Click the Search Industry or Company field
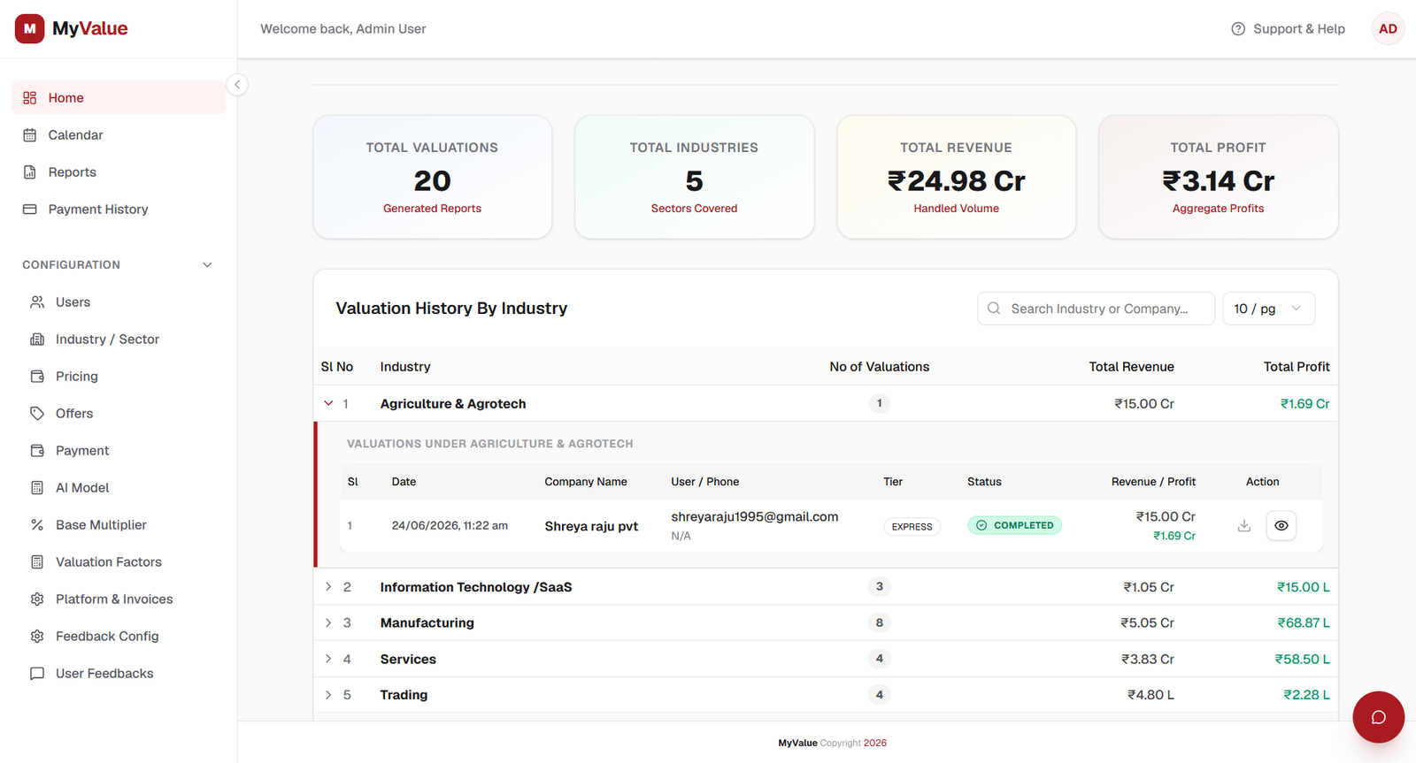 (x=1096, y=309)
